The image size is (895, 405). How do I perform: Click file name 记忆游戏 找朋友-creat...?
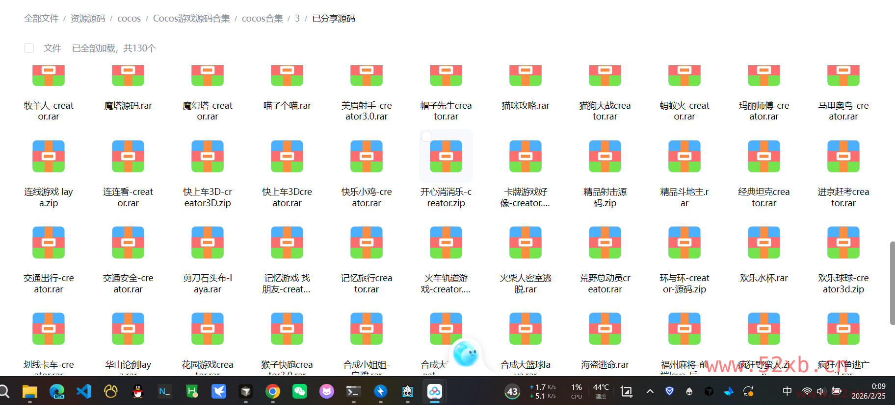287,284
